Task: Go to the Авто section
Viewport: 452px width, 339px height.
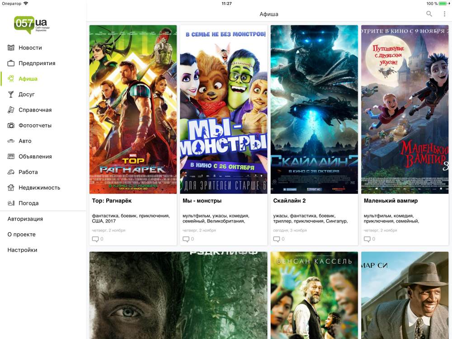Action: (25, 141)
